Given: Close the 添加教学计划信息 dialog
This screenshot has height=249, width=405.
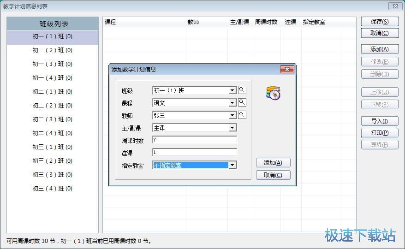Looking at the screenshot, I should (287, 69).
